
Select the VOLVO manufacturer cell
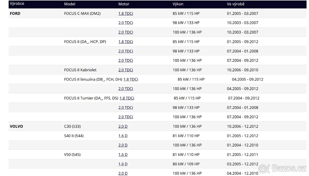[16, 126]
